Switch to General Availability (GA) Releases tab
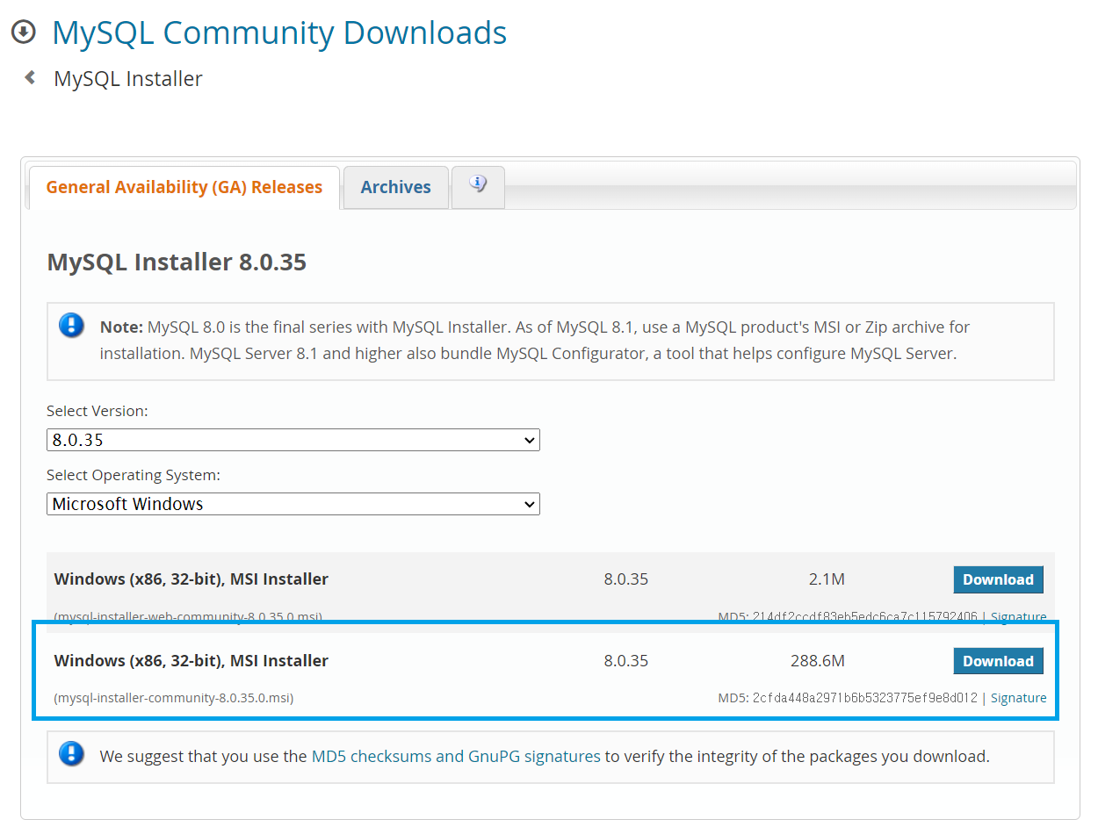The image size is (1098, 834). click(184, 187)
